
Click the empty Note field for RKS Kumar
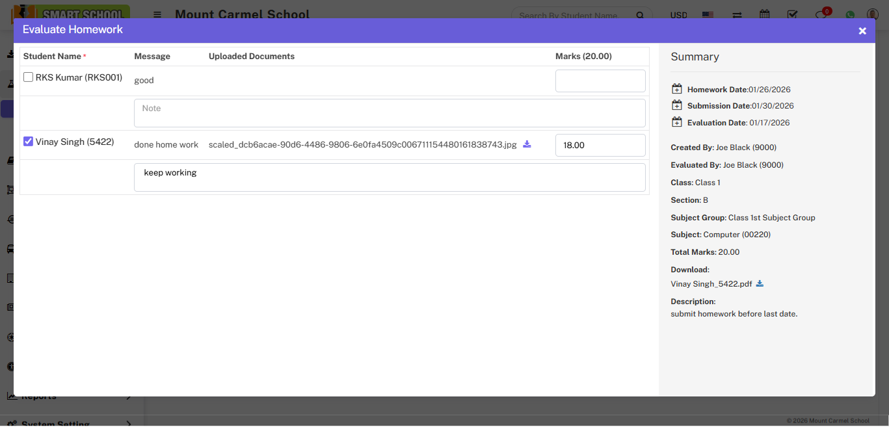(x=389, y=113)
